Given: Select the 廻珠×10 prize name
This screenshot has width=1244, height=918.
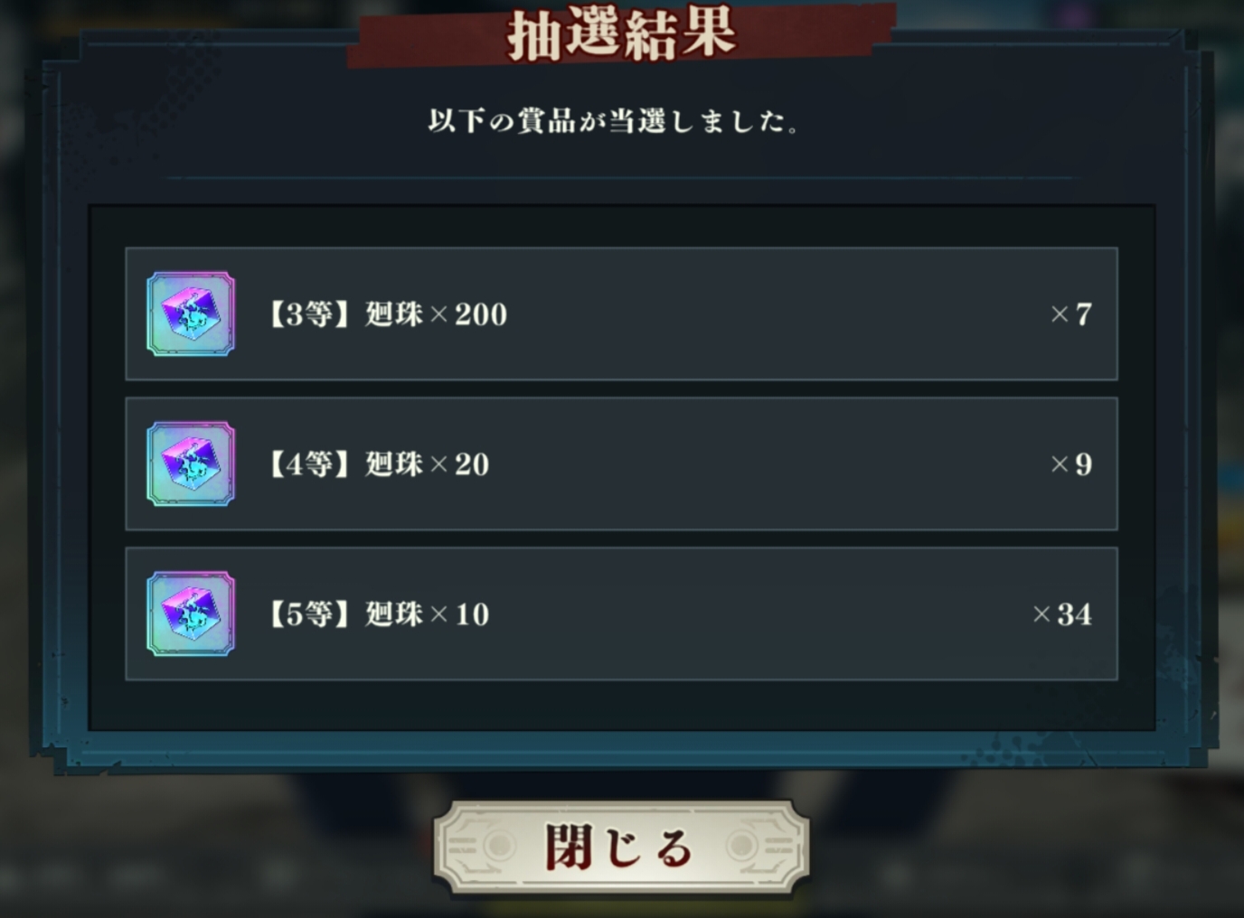Looking at the screenshot, I should coord(427,614).
